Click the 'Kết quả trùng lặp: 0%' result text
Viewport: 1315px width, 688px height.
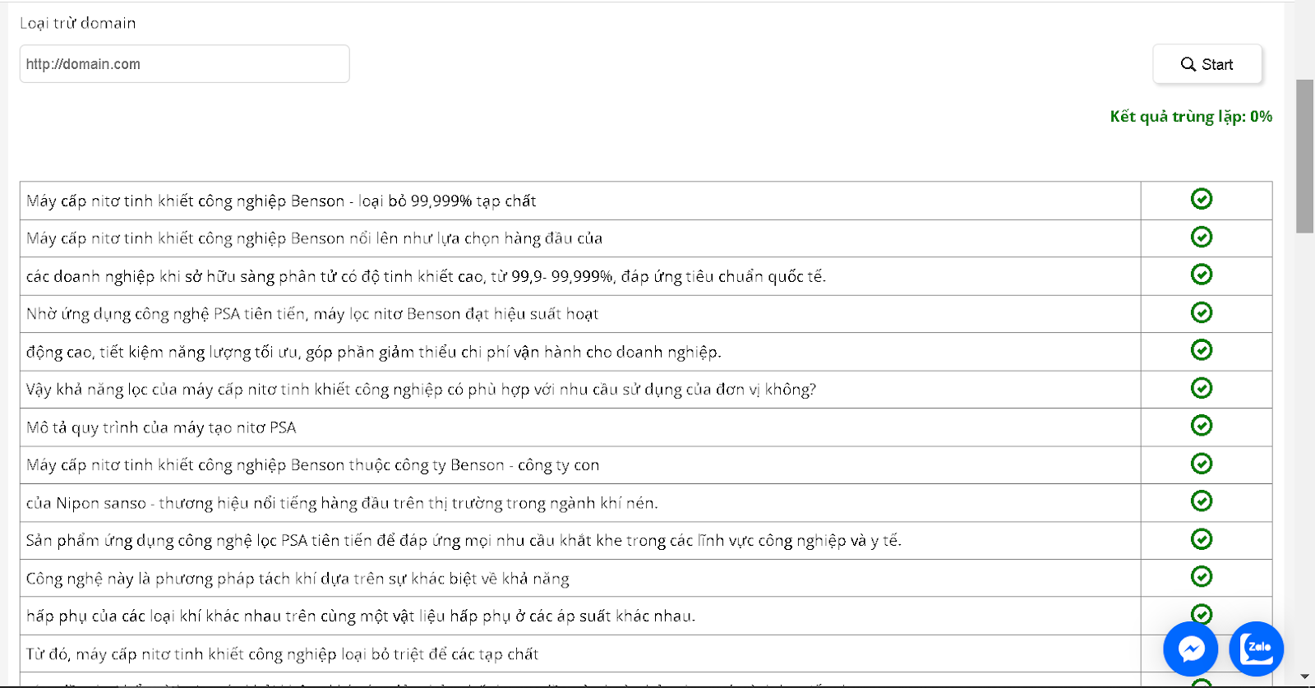(1190, 117)
